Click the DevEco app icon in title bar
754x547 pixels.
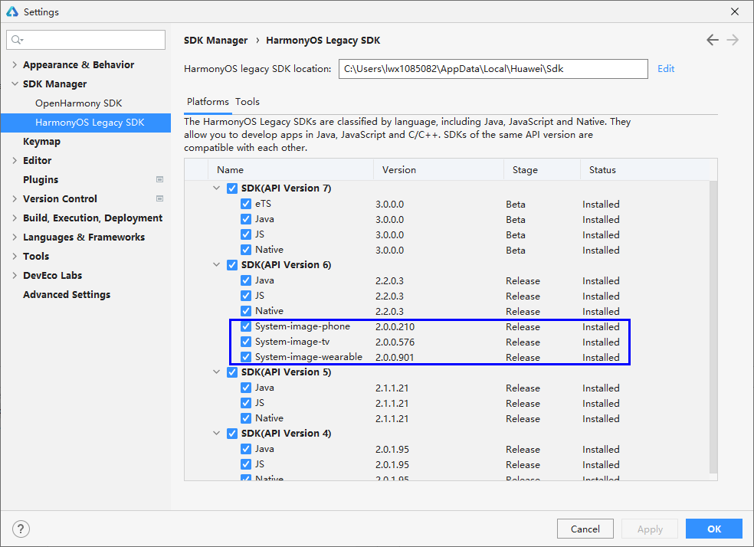pos(12,11)
